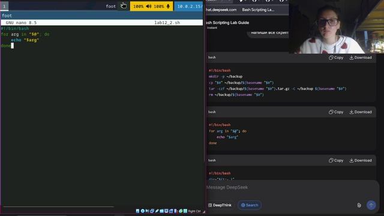Select workspace 1 in the status bar

[4, 6]
